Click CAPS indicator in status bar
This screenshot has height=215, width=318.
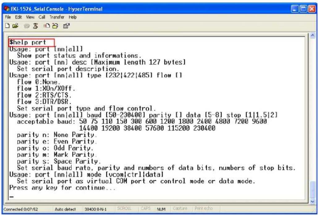coord(146,208)
